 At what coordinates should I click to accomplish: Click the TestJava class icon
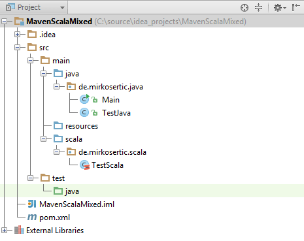coord(84,113)
